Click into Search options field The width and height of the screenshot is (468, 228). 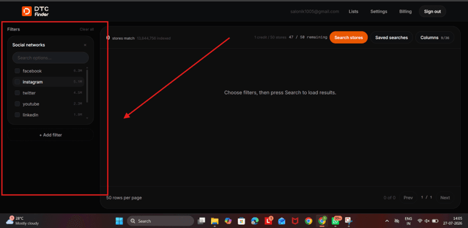(x=50, y=58)
